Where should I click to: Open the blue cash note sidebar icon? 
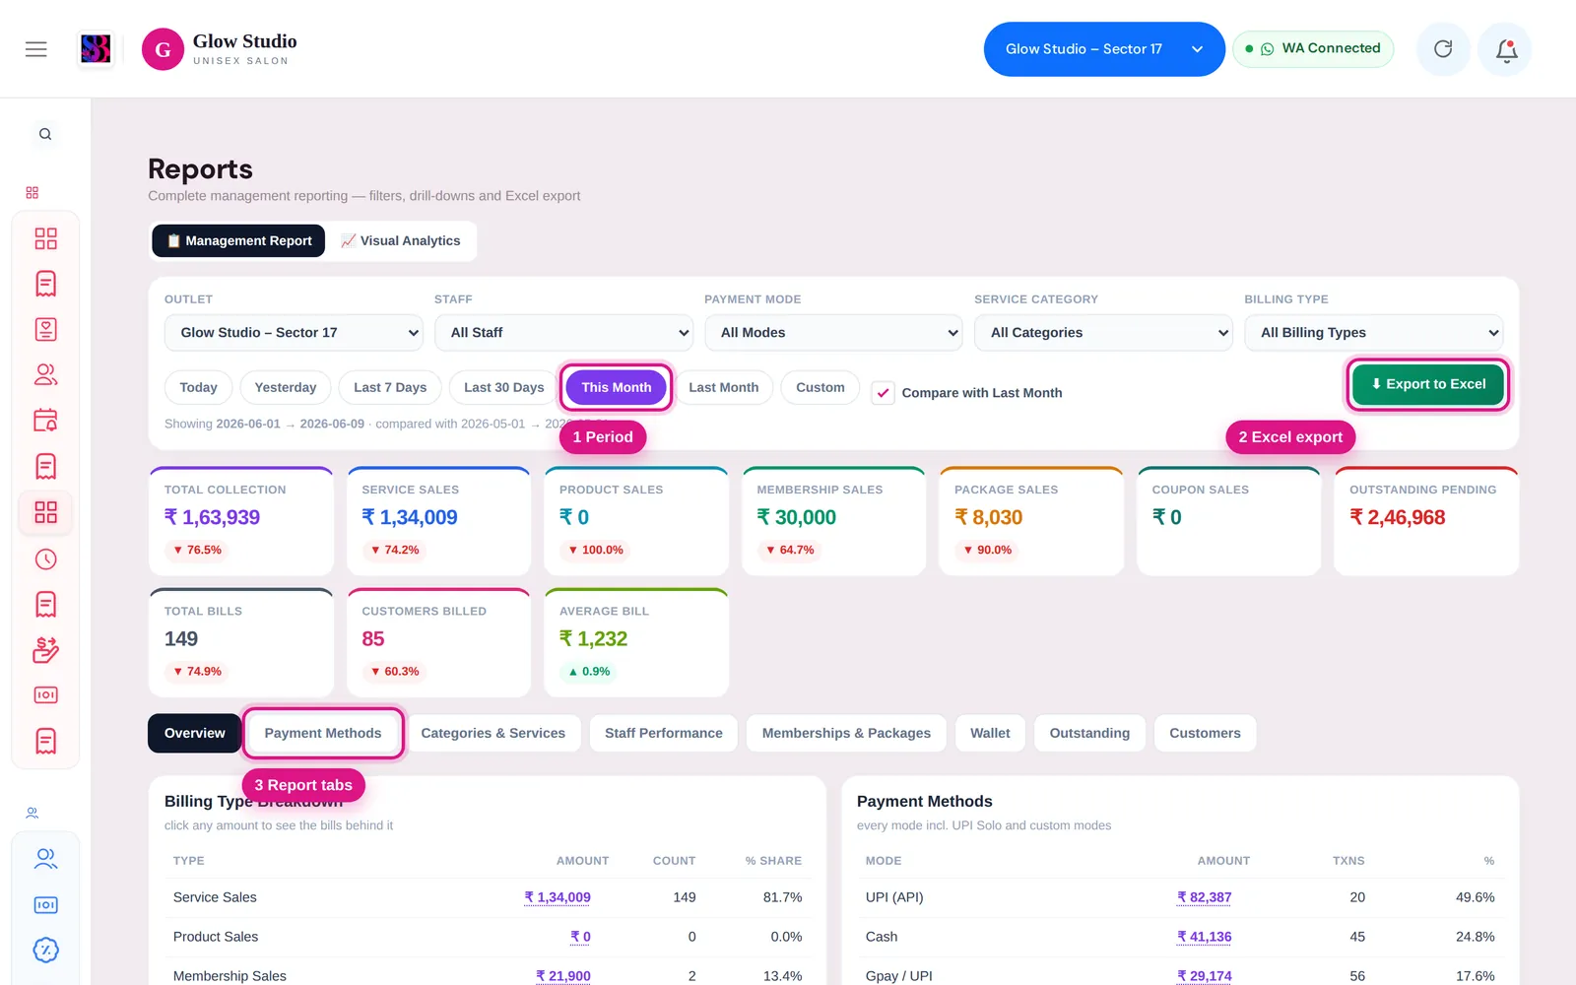point(45,905)
